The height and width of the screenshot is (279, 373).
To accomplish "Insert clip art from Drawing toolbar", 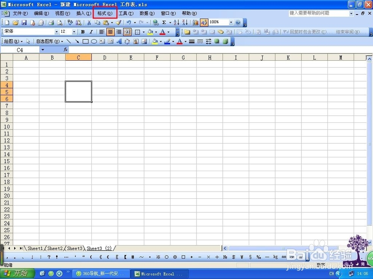I will [136, 42].
